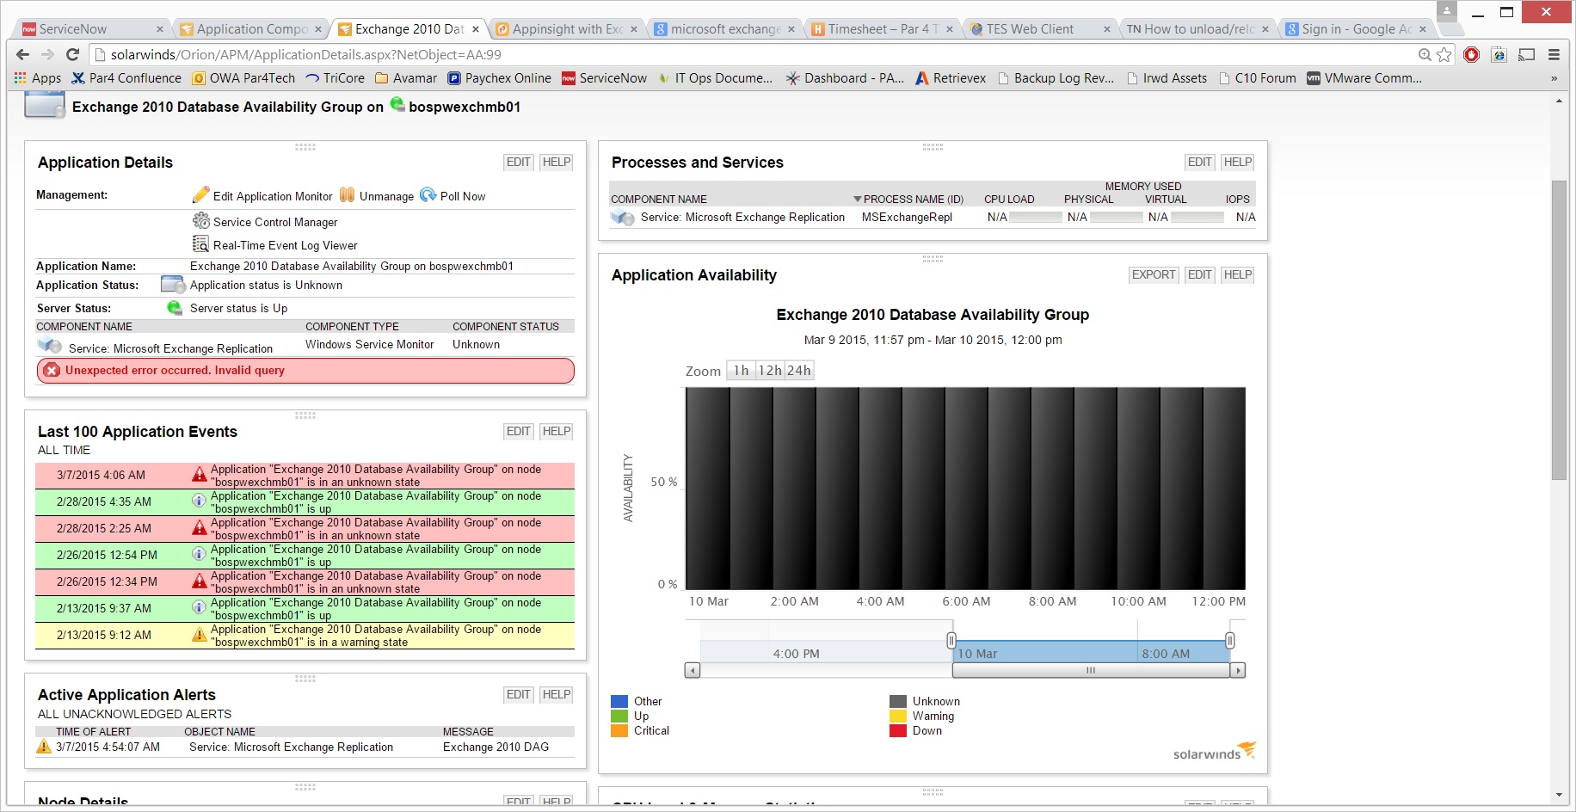The width and height of the screenshot is (1576, 812).
Task: Sort by the PROCESS NAME (ID) column arrow
Action: point(857,200)
